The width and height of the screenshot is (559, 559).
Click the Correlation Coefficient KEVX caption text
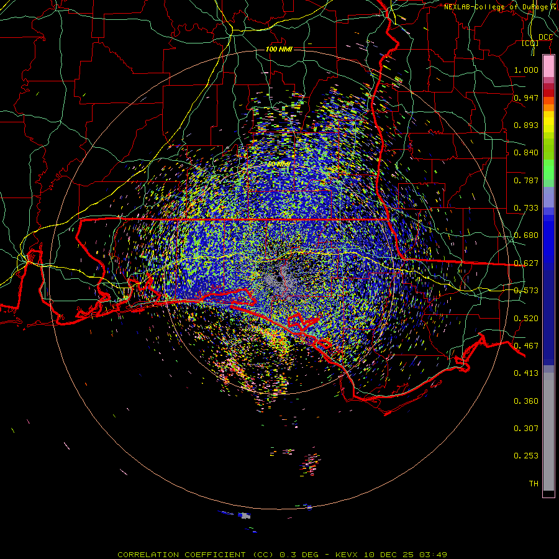(282, 555)
